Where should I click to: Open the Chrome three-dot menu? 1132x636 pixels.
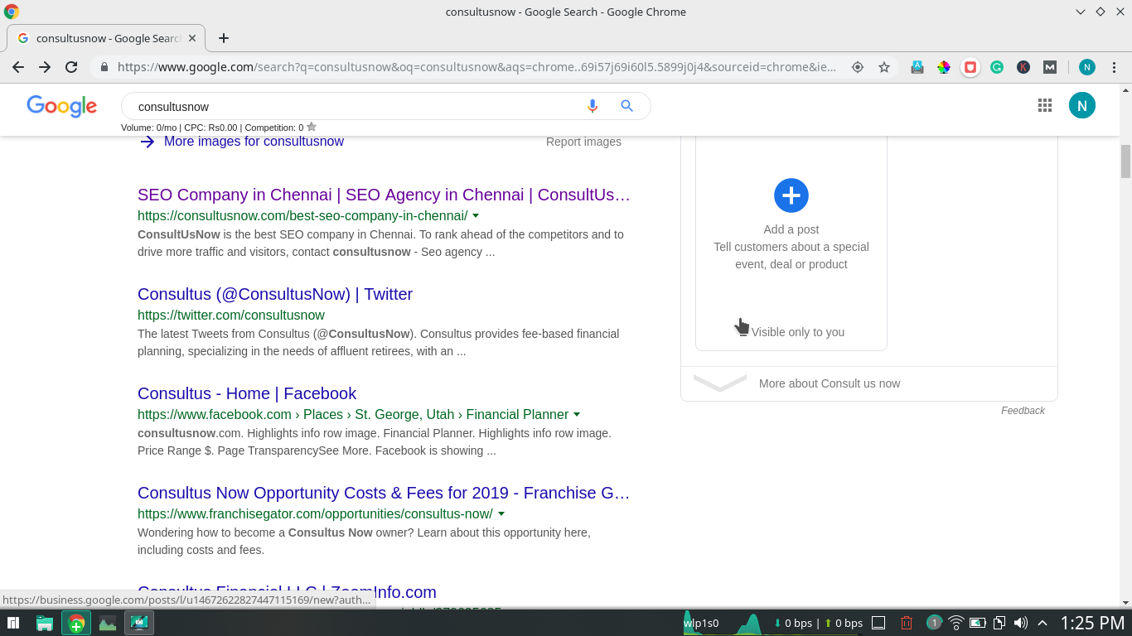pos(1114,67)
